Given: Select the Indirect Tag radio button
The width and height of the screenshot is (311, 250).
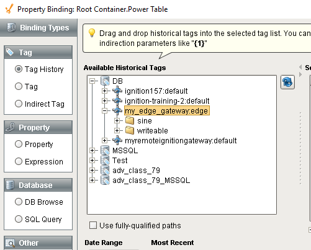Looking at the screenshot, I should point(19,104).
